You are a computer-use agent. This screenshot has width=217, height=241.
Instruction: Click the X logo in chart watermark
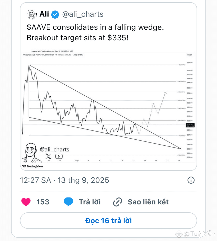pyautogui.click(x=48, y=156)
